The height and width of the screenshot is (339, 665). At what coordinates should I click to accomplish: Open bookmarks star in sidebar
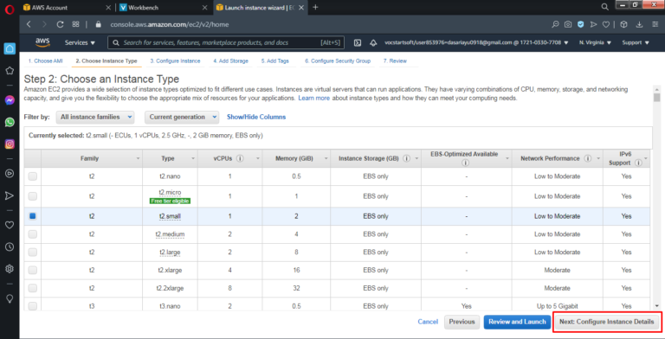(10, 70)
